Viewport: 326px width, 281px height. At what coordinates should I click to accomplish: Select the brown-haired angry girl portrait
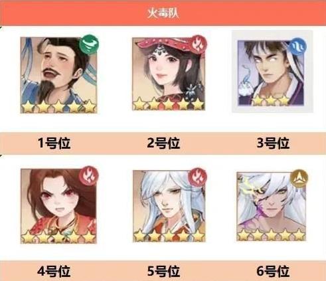58,206
